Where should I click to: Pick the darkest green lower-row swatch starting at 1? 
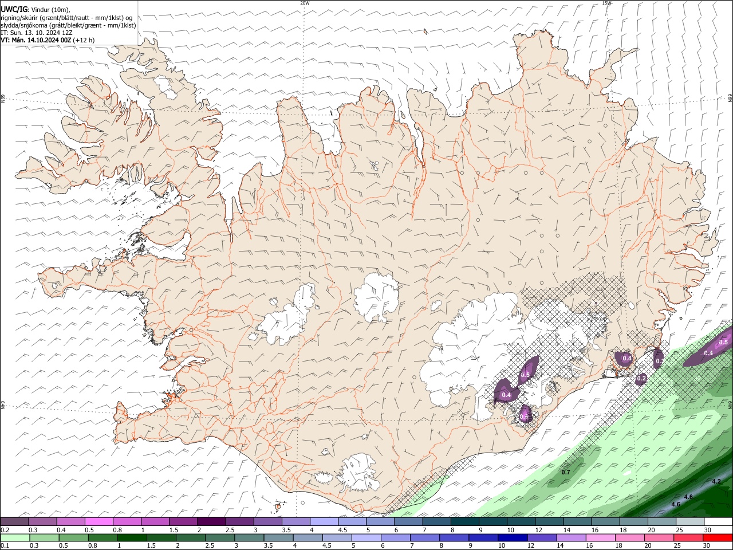point(132,537)
